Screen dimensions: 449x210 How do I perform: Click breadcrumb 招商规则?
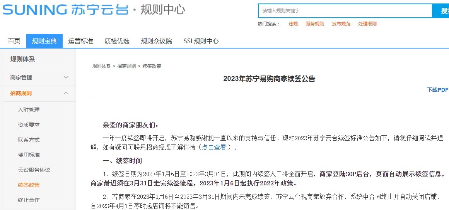(126, 66)
